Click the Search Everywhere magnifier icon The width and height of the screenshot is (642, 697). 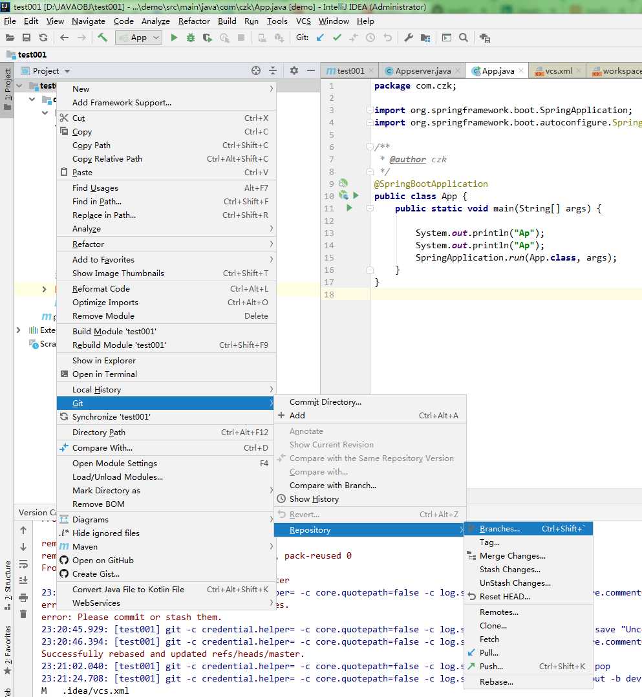[x=464, y=38]
